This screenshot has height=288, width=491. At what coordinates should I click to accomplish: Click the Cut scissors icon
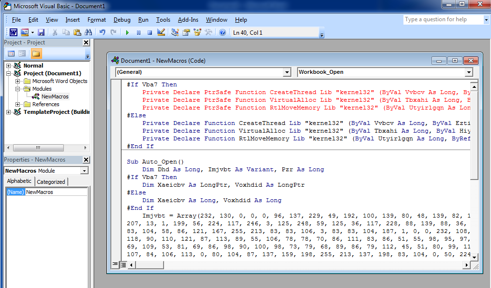point(55,32)
